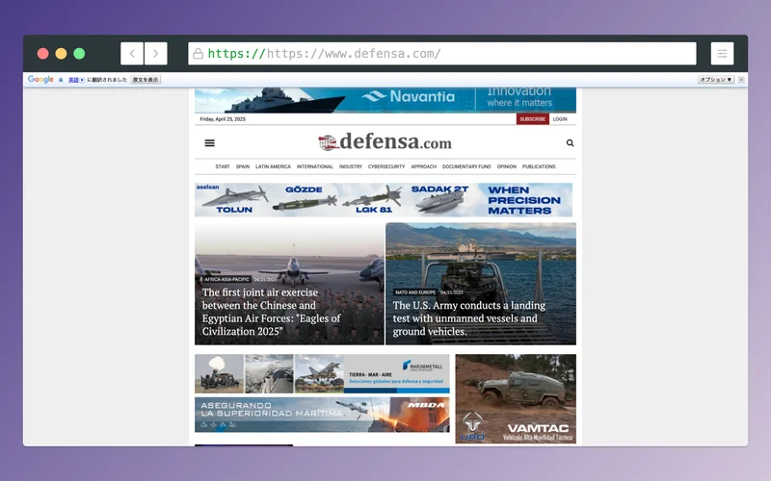Open the hamburger menu on defensa.com

click(209, 142)
